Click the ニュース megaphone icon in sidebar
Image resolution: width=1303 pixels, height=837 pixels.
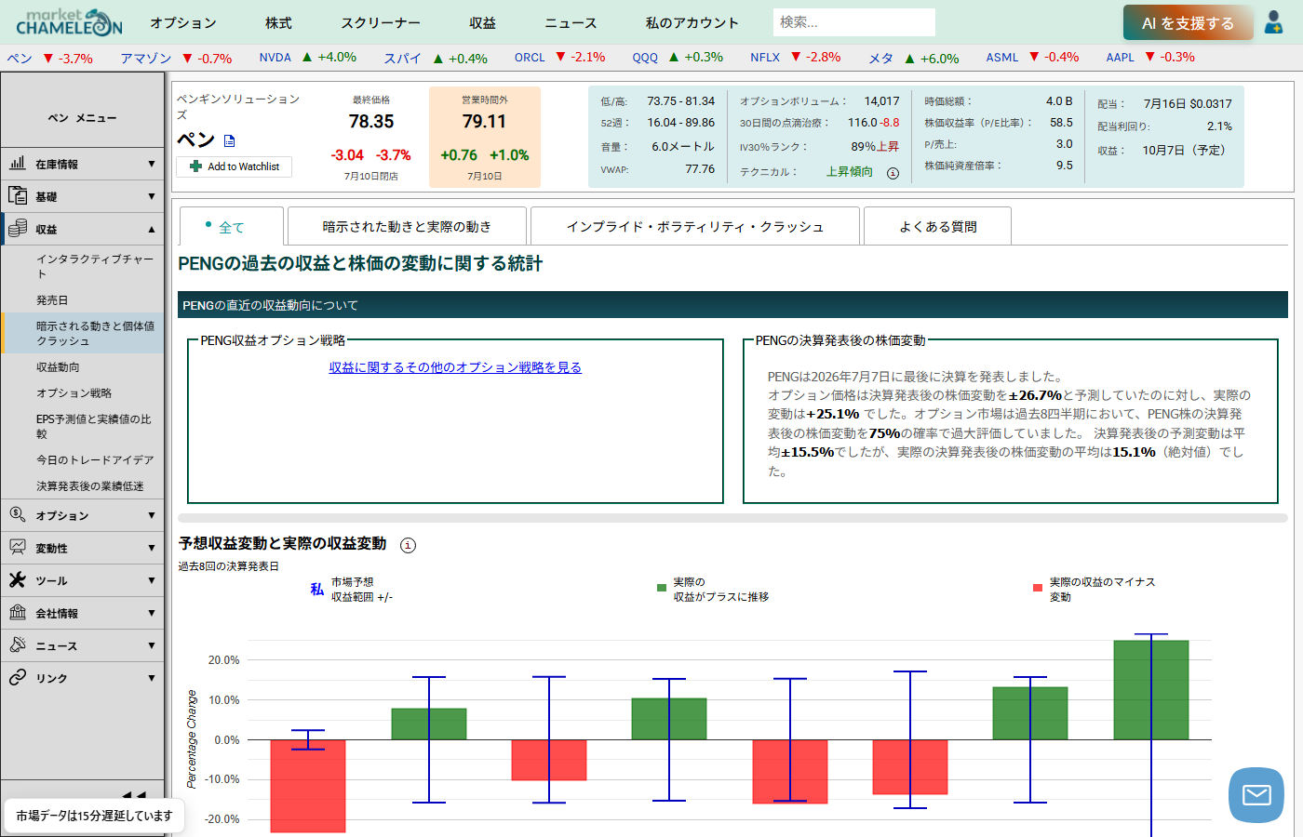click(18, 644)
